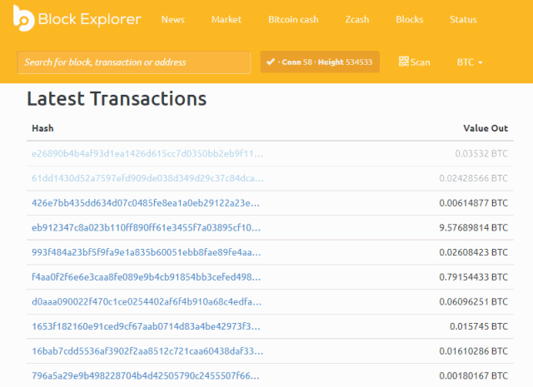Click the Conn 58 Height 534533 status button

[320, 62]
